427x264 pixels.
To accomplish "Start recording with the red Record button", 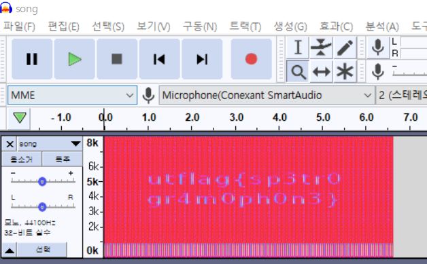I will click(251, 59).
